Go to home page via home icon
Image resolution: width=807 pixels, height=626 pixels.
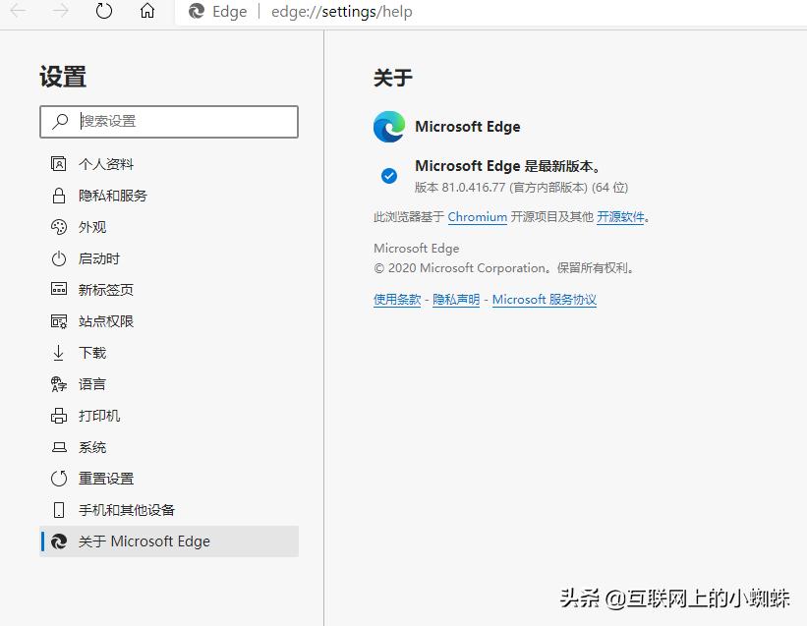145,12
